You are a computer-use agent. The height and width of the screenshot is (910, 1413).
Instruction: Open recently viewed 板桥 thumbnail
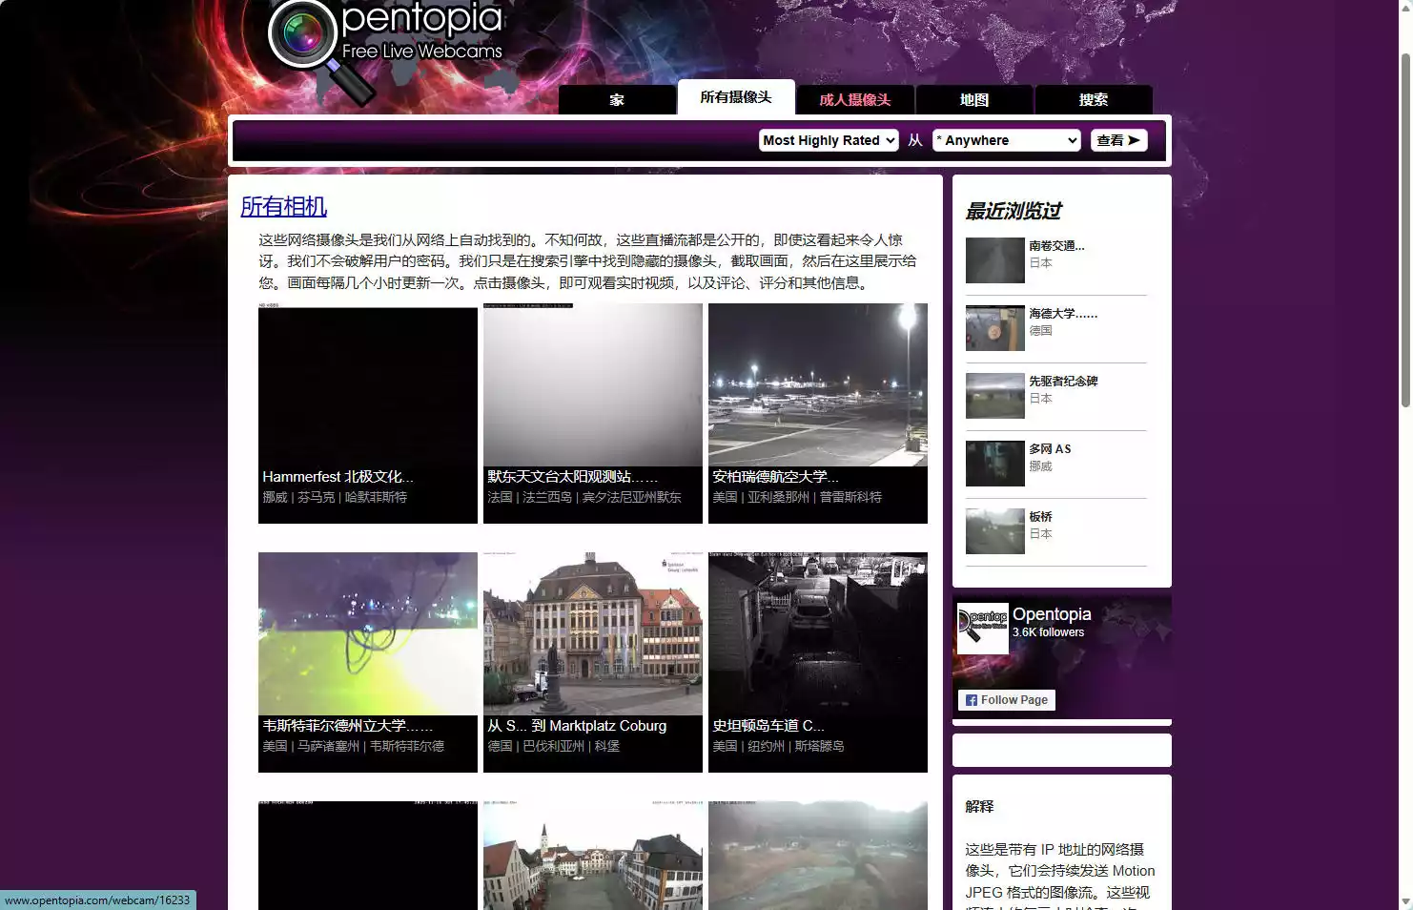[x=995, y=531]
